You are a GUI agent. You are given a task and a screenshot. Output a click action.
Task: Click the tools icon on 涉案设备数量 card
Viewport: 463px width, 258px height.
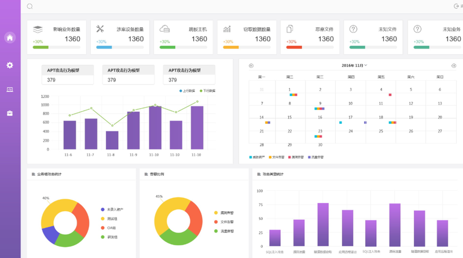pyautogui.click(x=100, y=28)
